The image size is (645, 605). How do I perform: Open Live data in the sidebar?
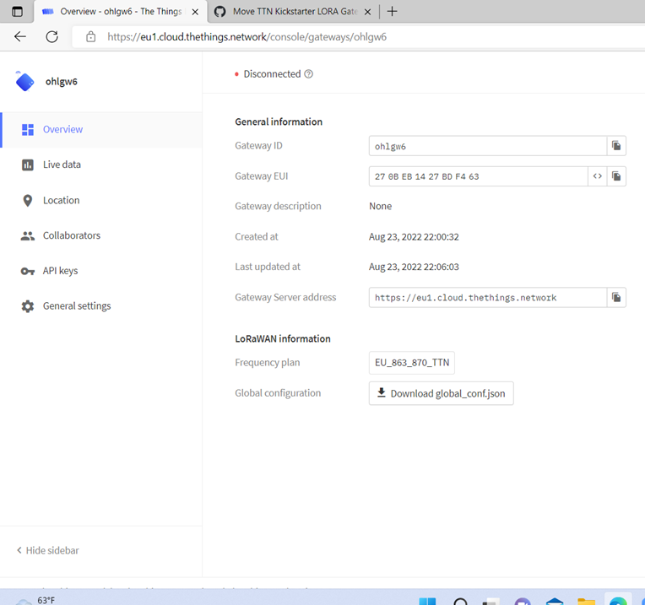tap(62, 165)
